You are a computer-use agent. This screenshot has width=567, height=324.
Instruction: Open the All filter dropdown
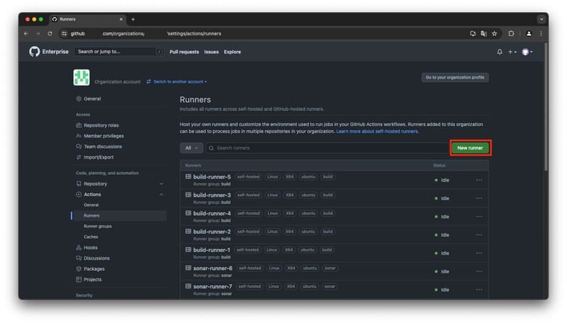pyautogui.click(x=191, y=148)
